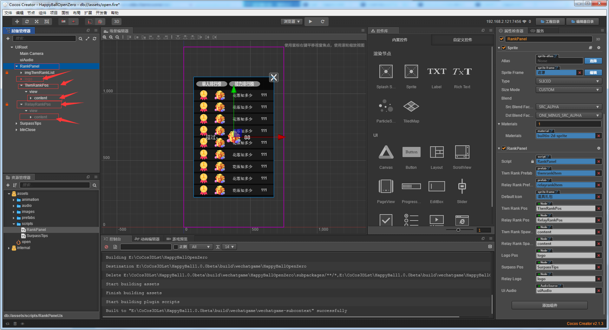Click the refresh preview icon
Screen dimensions: 609x330
(x=323, y=22)
